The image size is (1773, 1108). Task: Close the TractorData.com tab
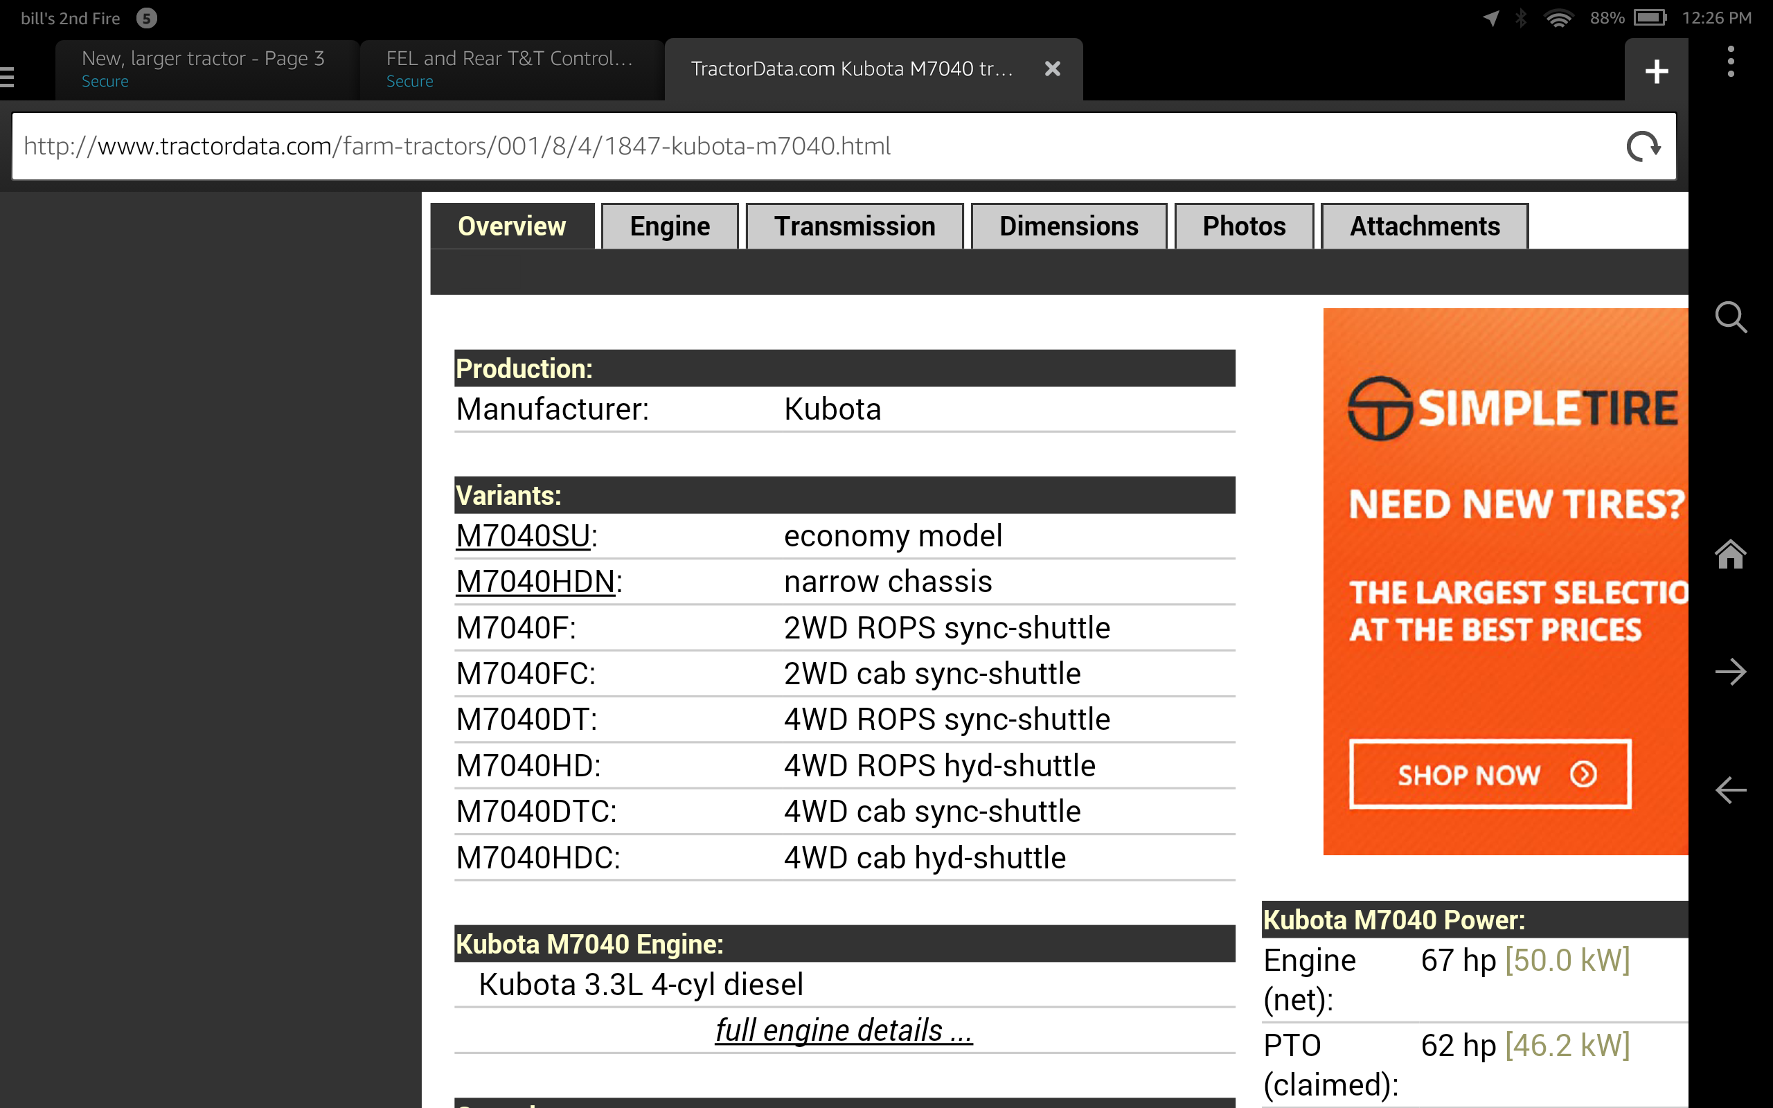tap(1052, 69)
